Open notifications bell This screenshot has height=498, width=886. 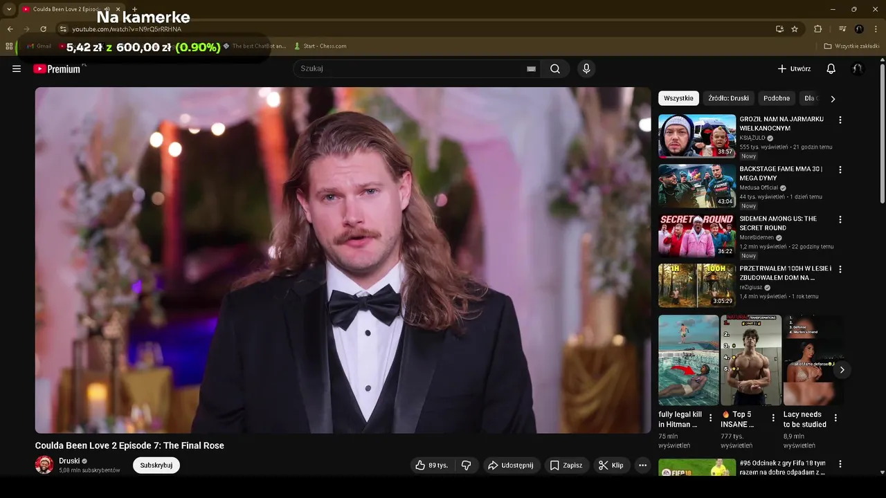[831, 68]
